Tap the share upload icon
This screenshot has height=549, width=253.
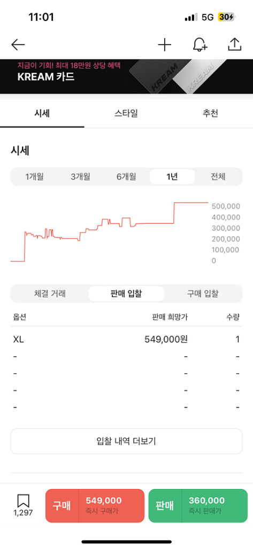(x=234, y=44)
